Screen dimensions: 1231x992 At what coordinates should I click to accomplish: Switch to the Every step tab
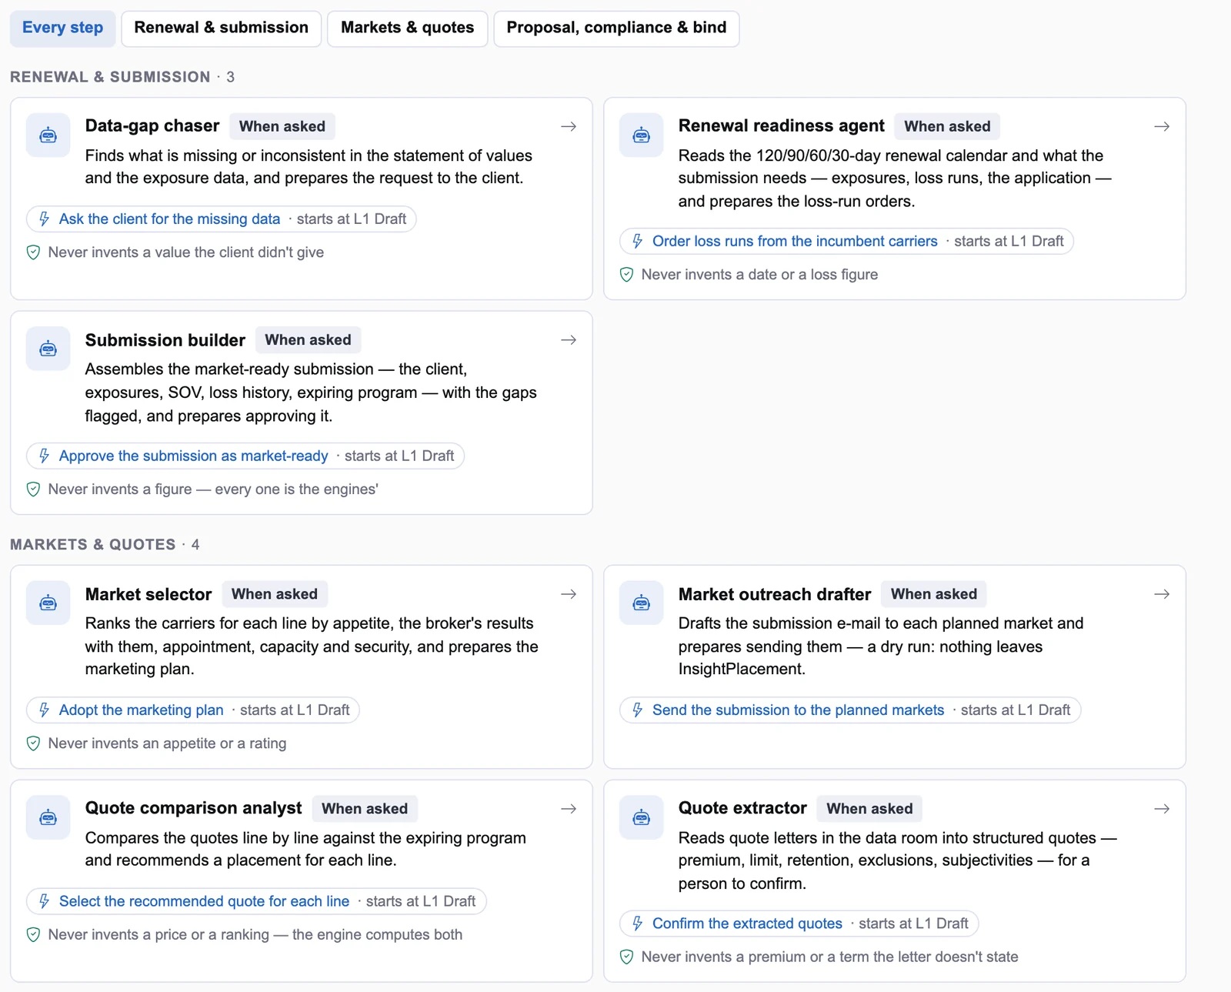(62, 28)
